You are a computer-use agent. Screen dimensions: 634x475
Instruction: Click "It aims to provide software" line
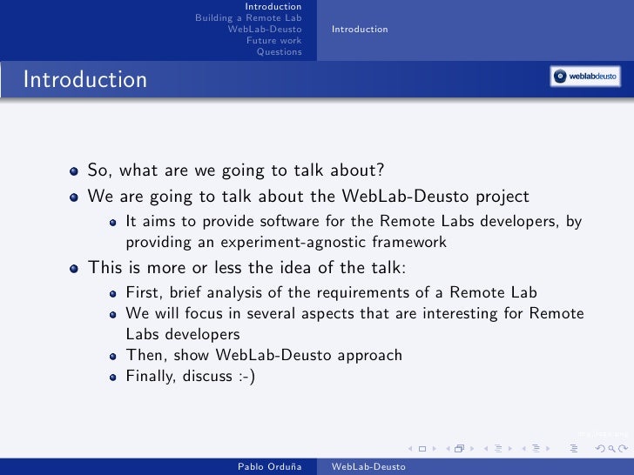click(354, 221)
